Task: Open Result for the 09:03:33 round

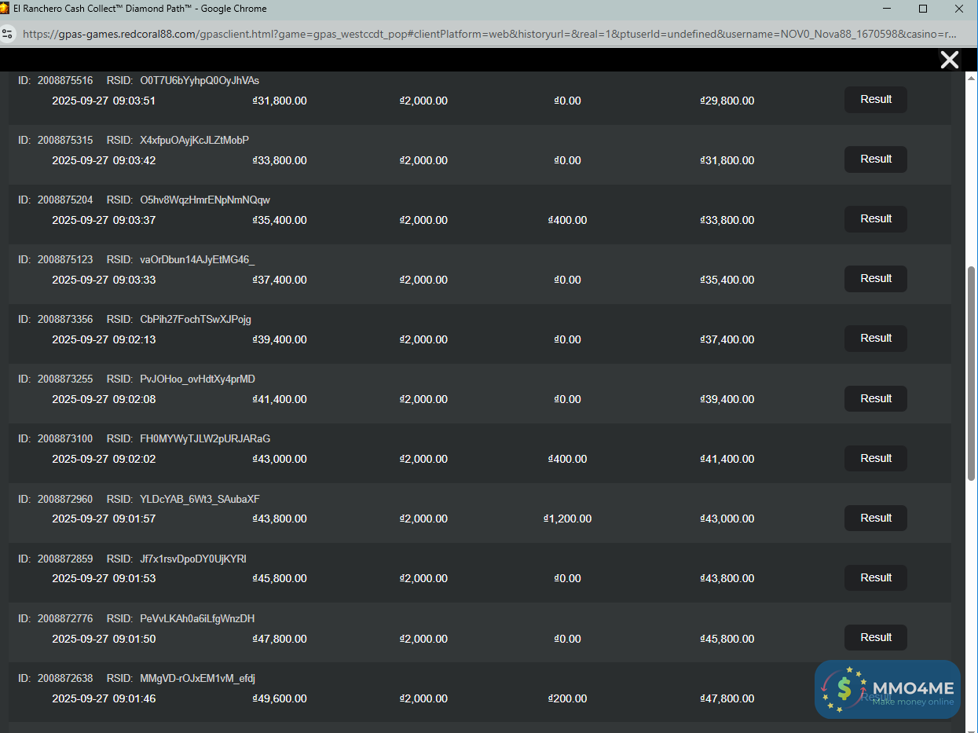Action: click(876, 279)
